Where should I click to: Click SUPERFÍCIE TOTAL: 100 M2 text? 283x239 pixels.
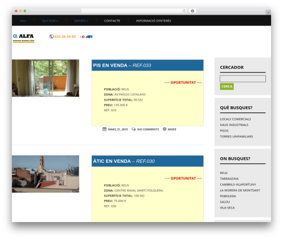click(124, 195)
